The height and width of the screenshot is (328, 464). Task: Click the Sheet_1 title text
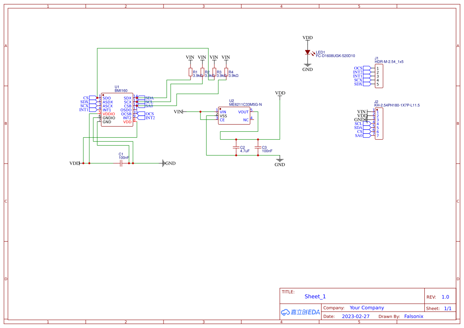pos(315,297)
